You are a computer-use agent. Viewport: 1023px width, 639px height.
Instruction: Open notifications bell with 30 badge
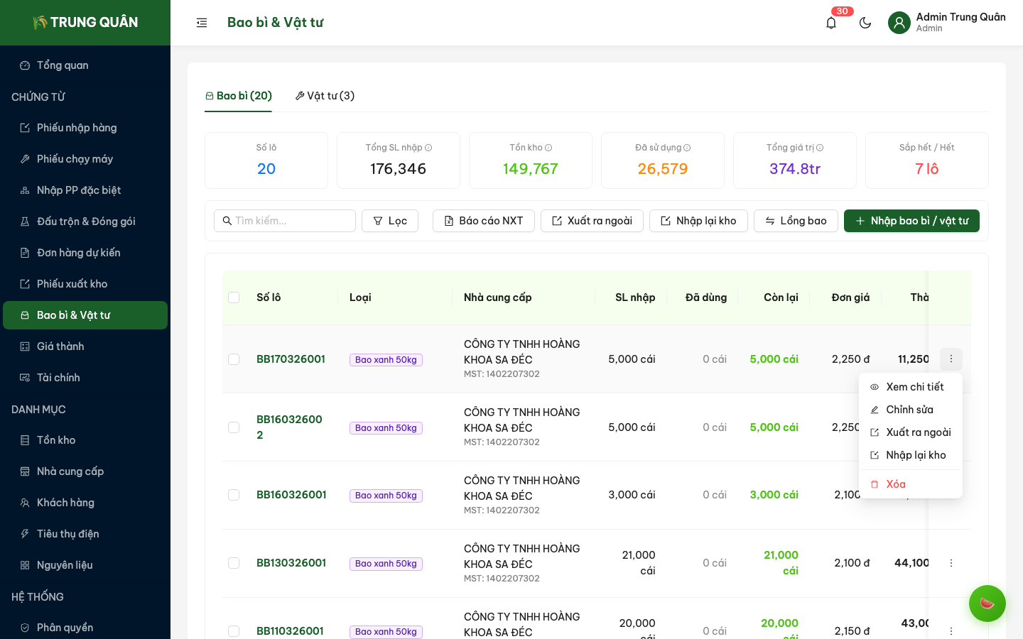[x=831, y=23]
